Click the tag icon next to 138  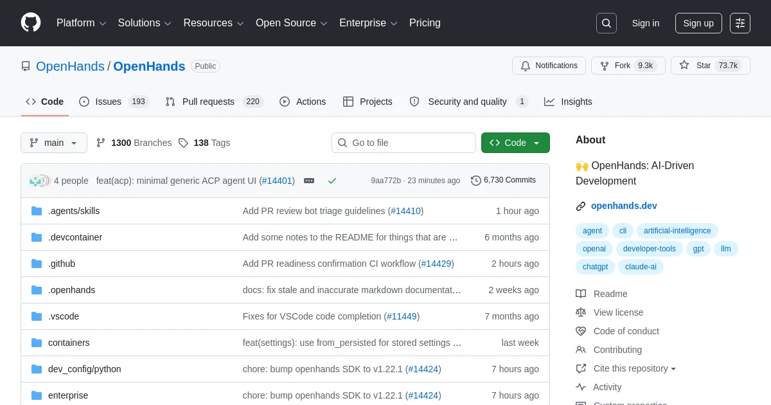click(183, 143)
